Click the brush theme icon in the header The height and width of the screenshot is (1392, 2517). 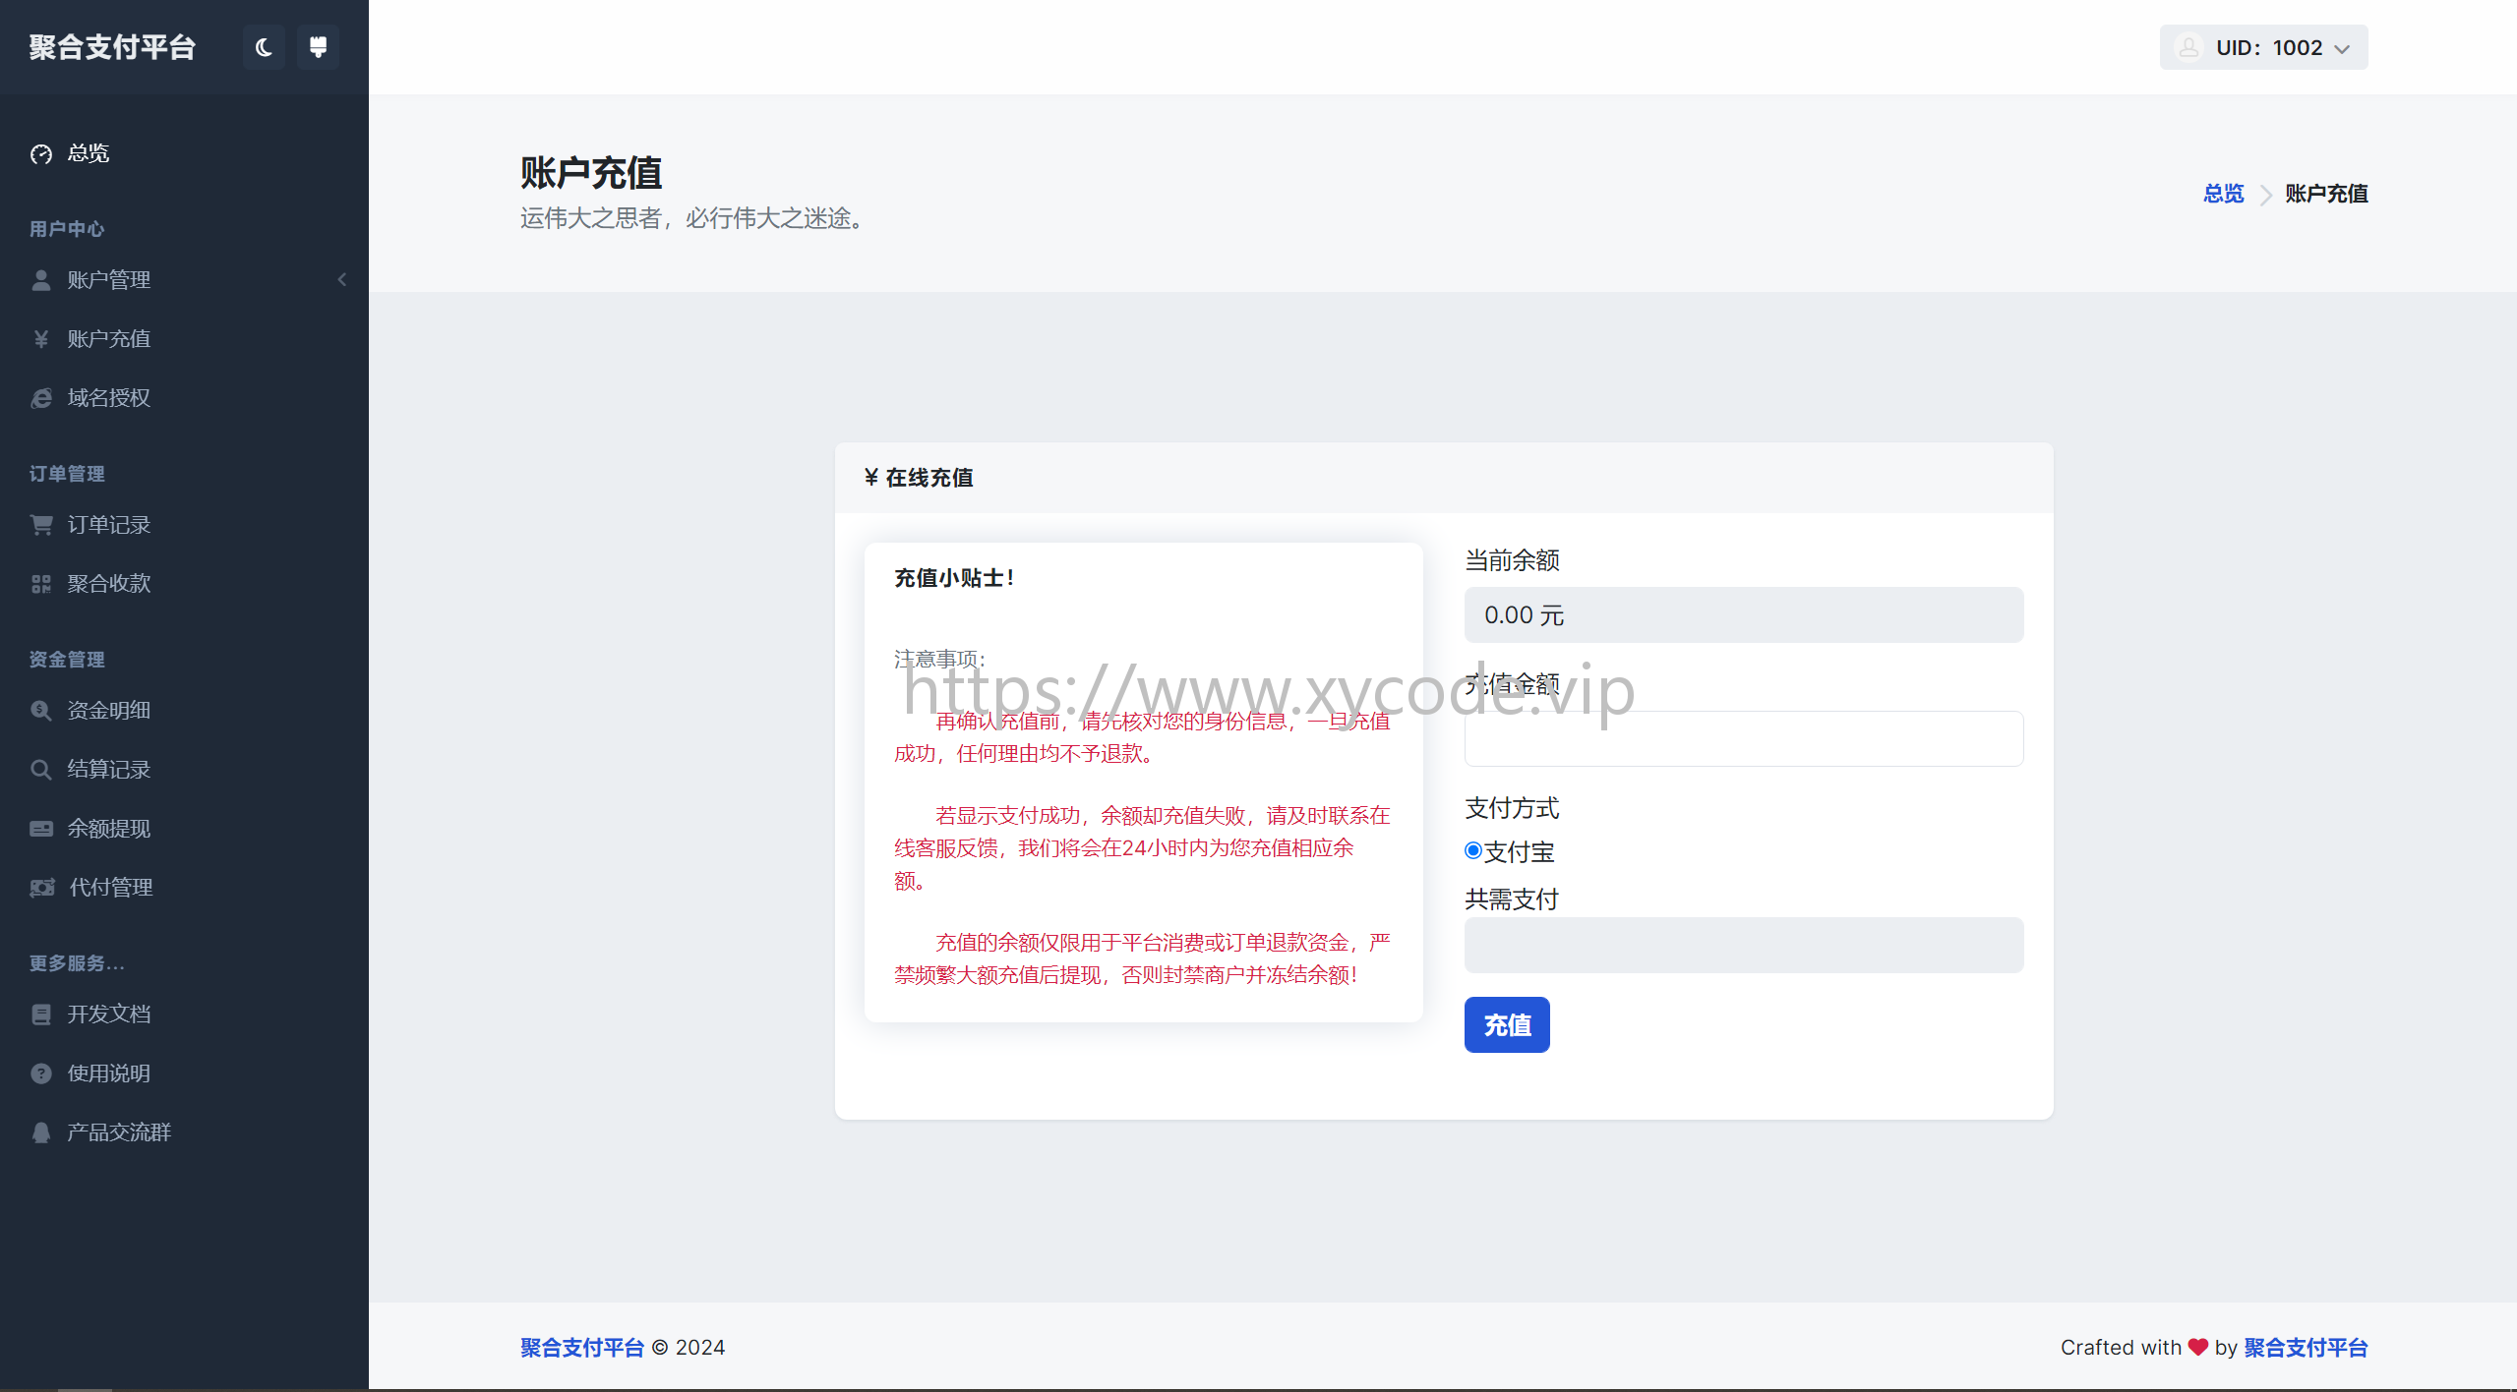pos(318,47)
